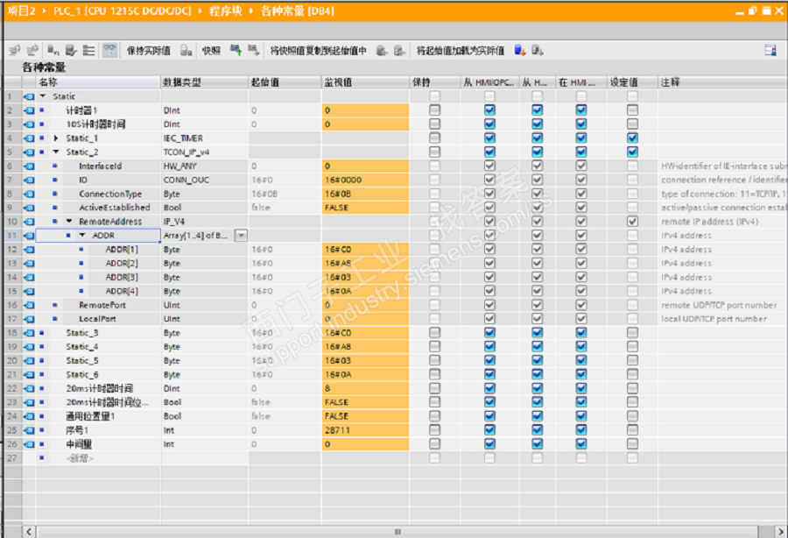Click row number 22 header
This screenshot has width=788, height=538.
(12, 388)
